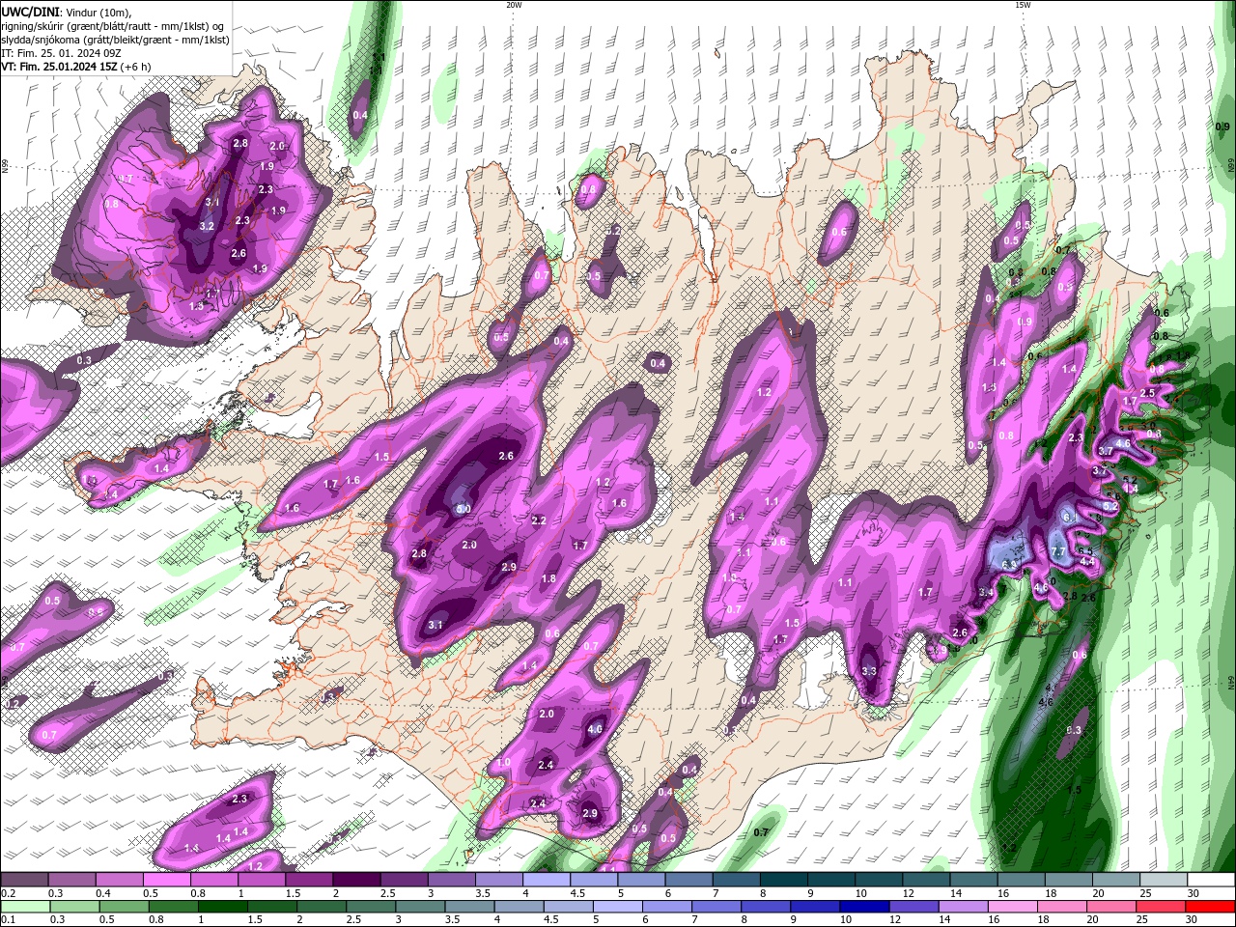Click the hot pink 20 swatch in lower legend
This screenshot has width=1236, height=927.
(x=1111, y=907)
